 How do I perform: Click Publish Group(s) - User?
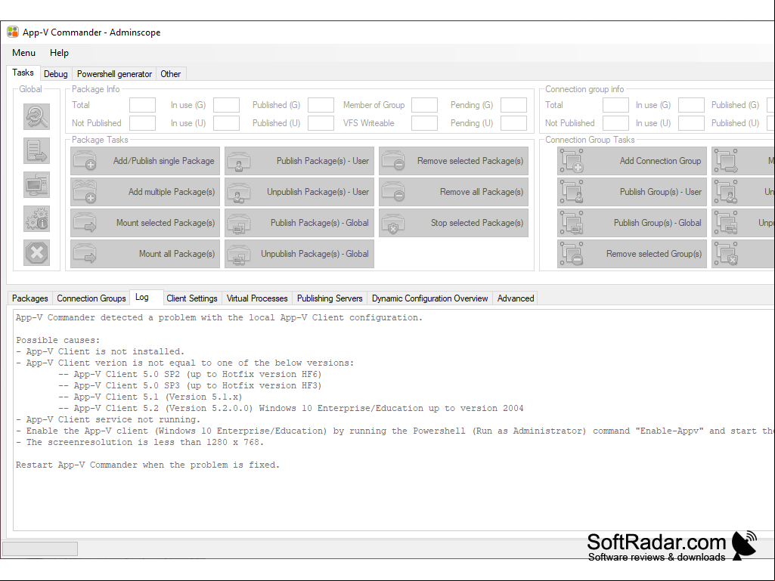[631, 192]
